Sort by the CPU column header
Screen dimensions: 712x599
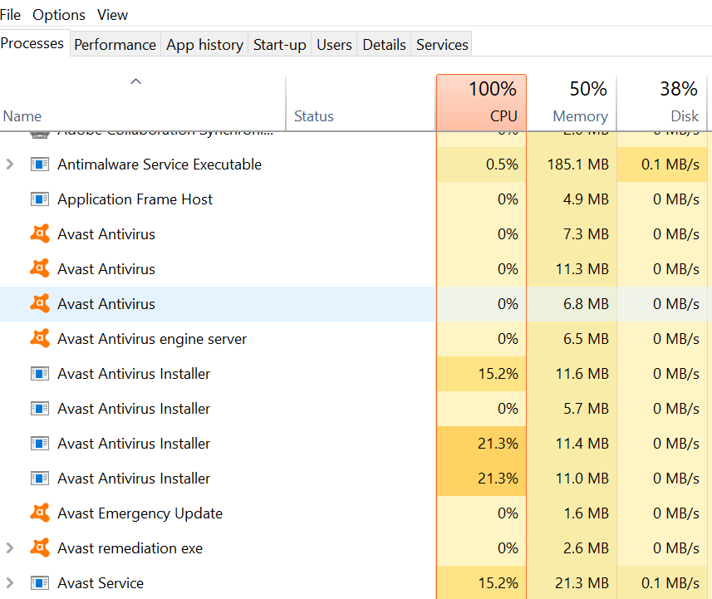click(x=481, y=103)
